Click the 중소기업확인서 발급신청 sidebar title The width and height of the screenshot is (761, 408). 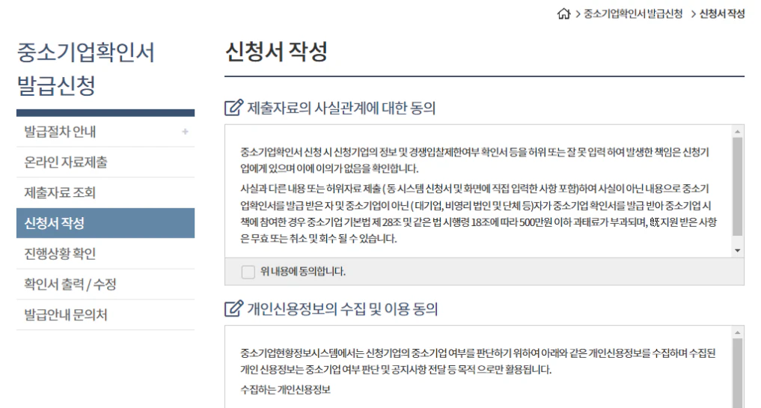85,69
